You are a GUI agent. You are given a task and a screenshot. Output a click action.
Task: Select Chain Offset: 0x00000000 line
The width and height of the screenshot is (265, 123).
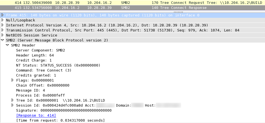tap(43, 85)
